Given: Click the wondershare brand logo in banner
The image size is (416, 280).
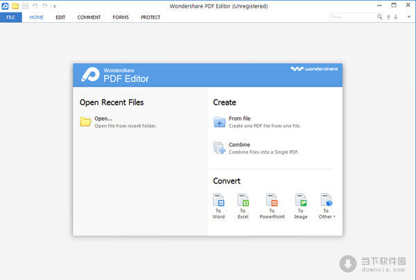Looking at the screenshot, I should (314, 69).
